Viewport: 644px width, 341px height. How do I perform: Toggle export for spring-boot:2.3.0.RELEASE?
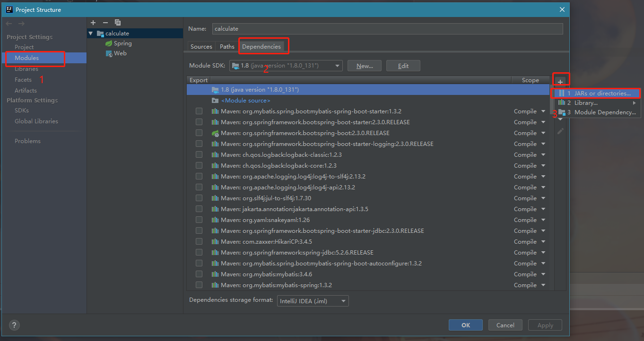(199, 133)
